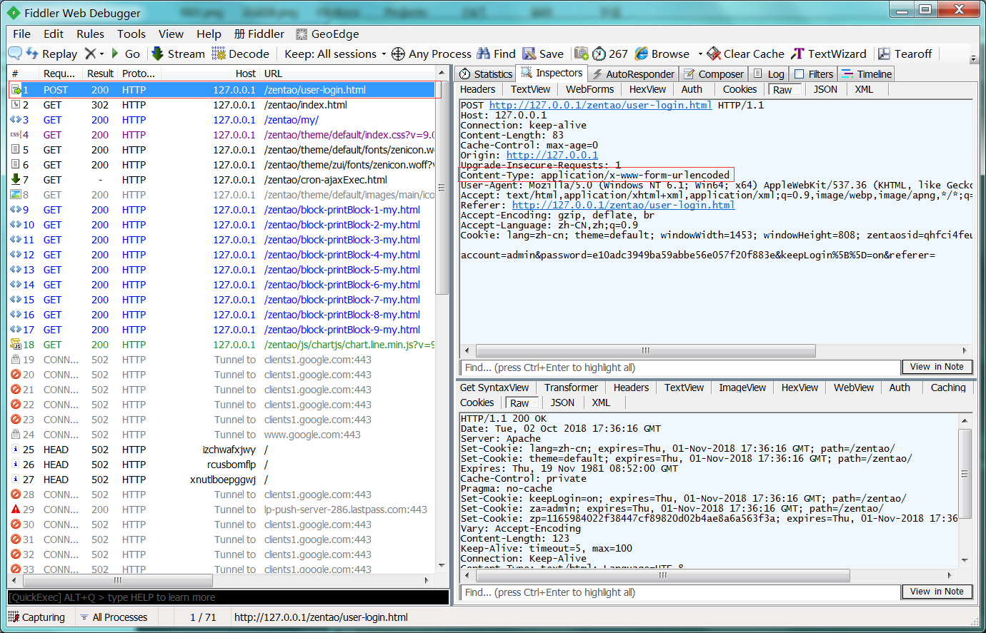Open the View menu
This screenshot has height=633, width=986.
coord(171,34)
